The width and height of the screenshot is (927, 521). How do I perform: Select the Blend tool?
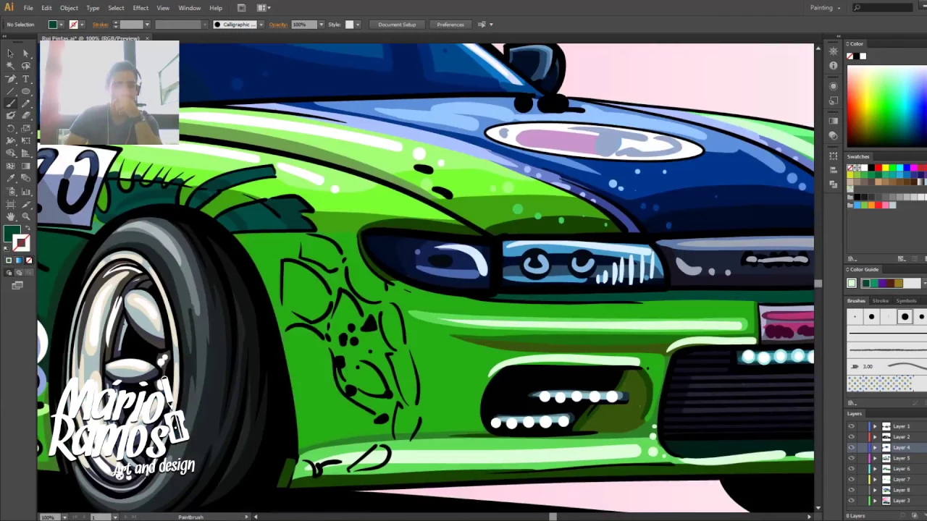[25, 179]
